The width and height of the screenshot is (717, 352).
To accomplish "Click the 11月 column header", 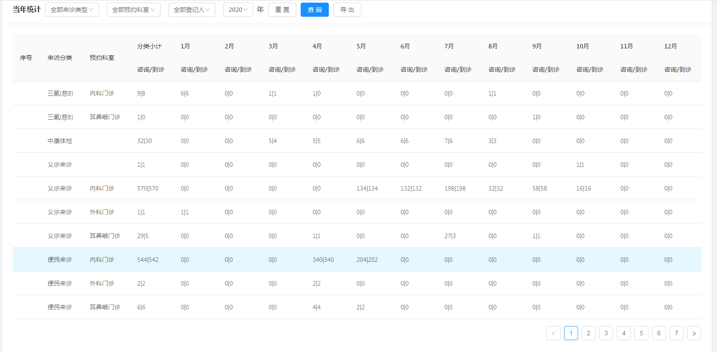I will click(x=627, y=46).
